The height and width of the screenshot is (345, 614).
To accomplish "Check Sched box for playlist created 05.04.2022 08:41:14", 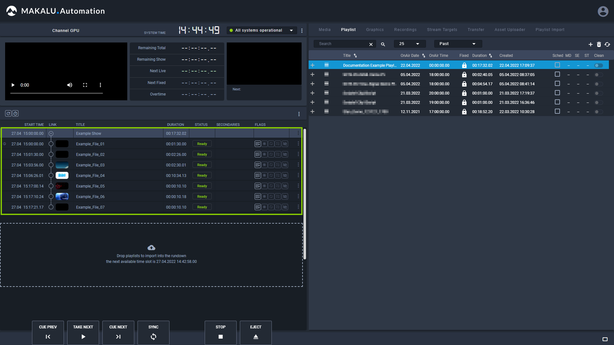I will tap(557, 83).
